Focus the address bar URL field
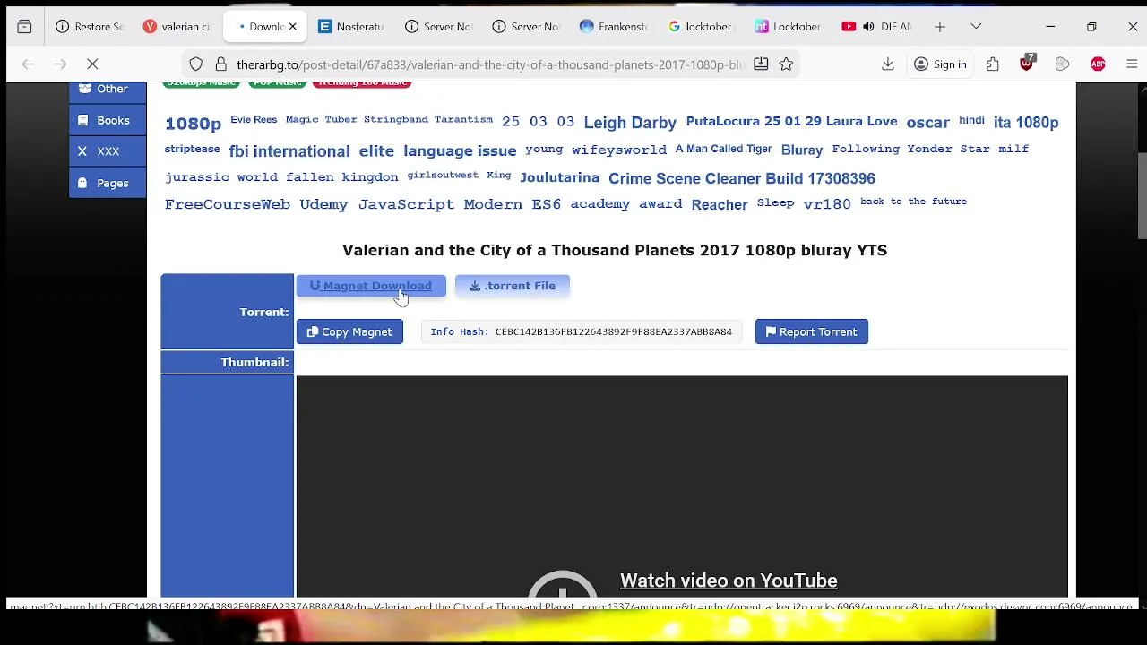Viewport: 1147px width, 645px height. [490, 64]
